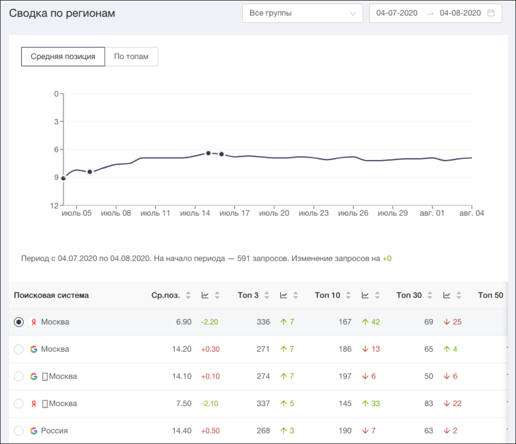Sort by Топ 10 column arrows

(348, 296)
